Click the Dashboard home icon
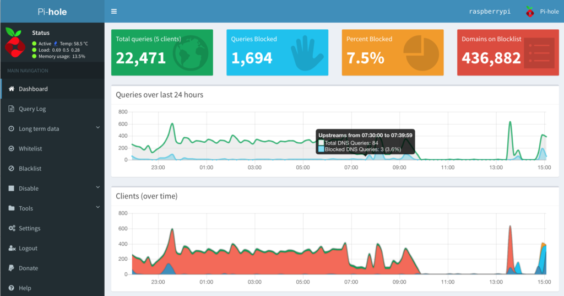 click(12, 89)
